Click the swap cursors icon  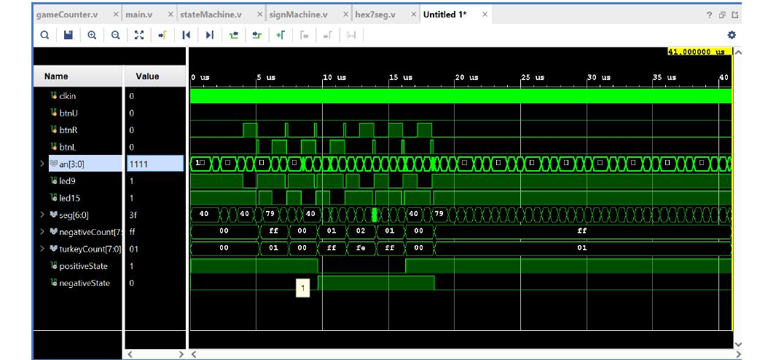(x=351, y=35)
